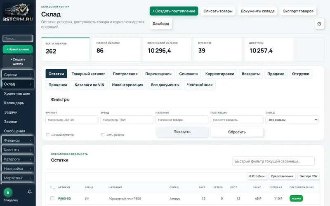Open the Представления button
This screenshot has height=206, width=330.
282,176
